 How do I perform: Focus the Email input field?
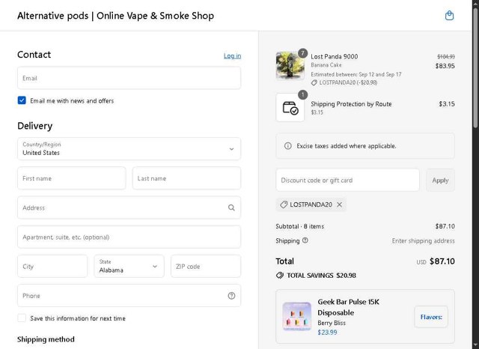coord(129,78)
